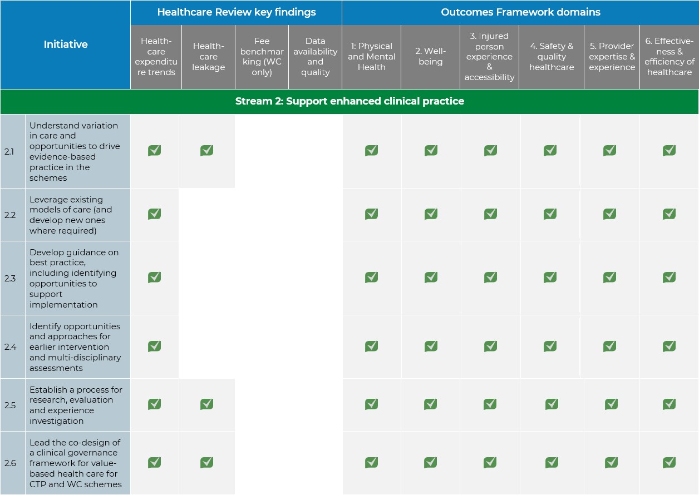Click the checkmark under Healthcare expenditure trends for initiative 2.1
699x495 pixels.
tap(155, 150)
